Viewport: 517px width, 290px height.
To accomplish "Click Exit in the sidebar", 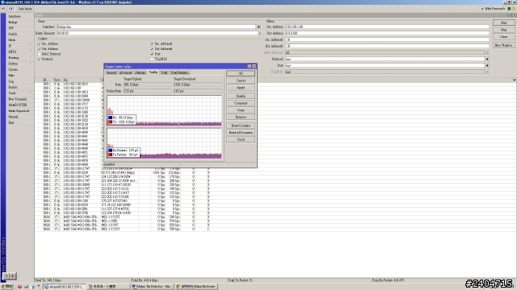I will (11, 123).
